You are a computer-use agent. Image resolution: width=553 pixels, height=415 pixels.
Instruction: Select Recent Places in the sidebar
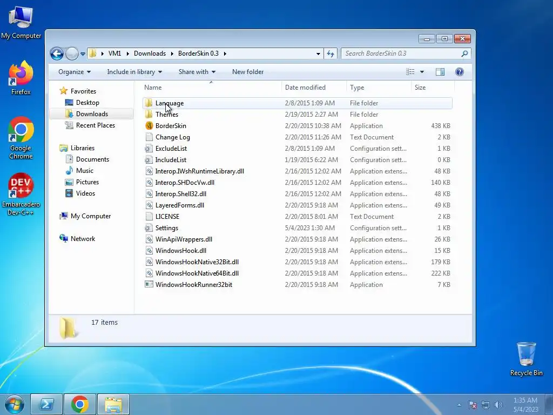pos(95,125)
